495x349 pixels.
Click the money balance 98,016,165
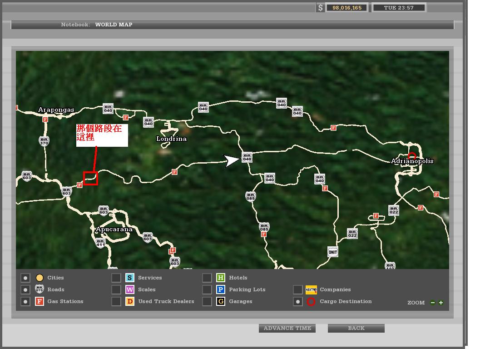point(346,8)
